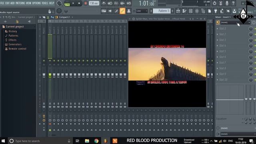
Task: Open the Channel rack icon
Action: [x=190, y=11]
